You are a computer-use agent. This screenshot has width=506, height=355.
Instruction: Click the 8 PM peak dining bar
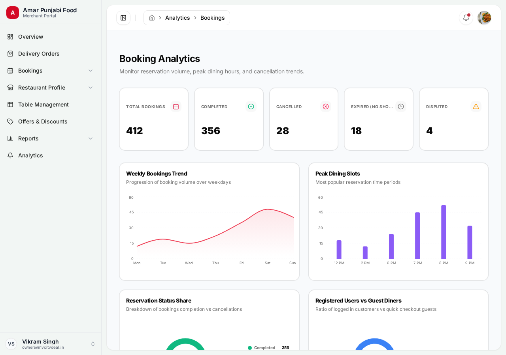444,232
